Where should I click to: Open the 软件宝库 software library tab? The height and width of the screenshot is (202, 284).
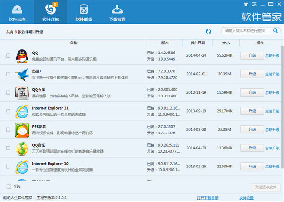click(x=17, y=13)
